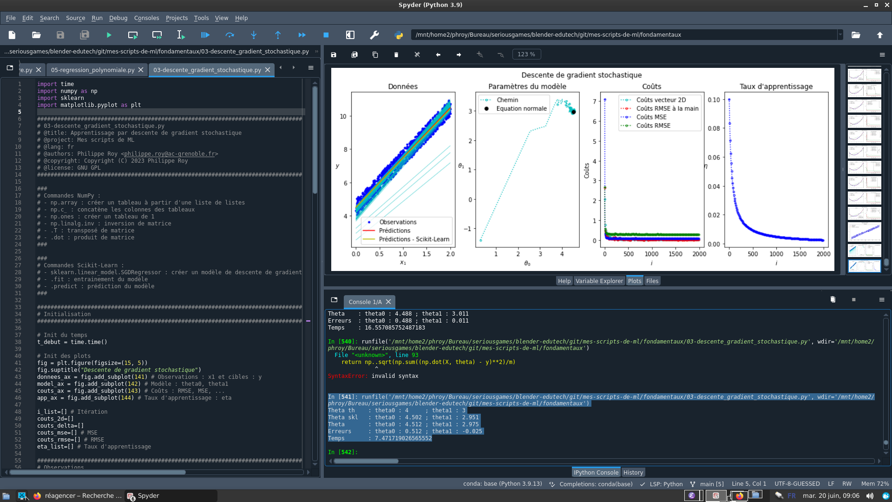
Task: Select the last plot thumbnail in the sidebar
Action: [x=864, y=266]
